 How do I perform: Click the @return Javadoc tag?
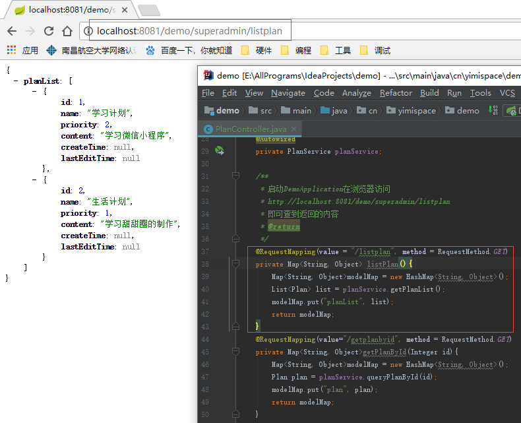point(284,226)
